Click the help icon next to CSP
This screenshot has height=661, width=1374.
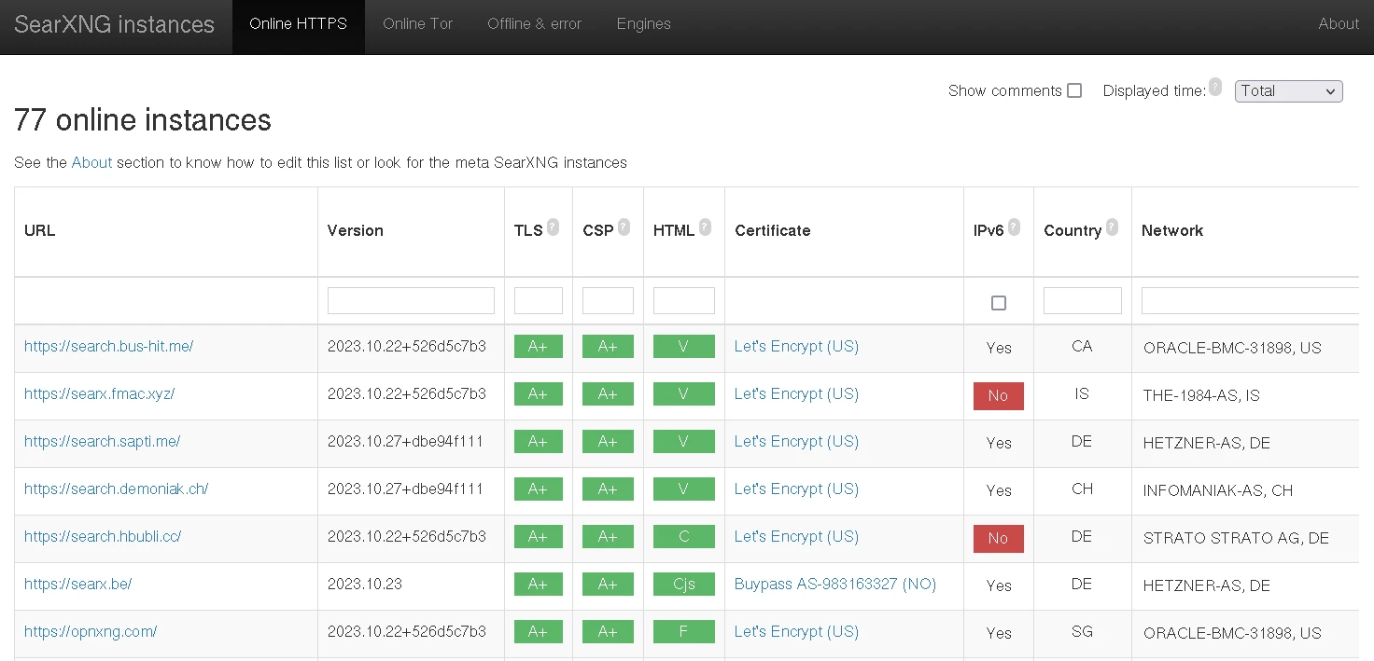click(x=624, y=227)
